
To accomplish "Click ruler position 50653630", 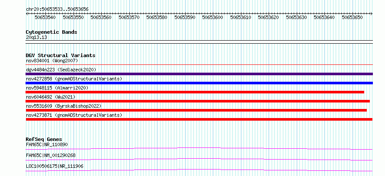I will click(296, 17).
